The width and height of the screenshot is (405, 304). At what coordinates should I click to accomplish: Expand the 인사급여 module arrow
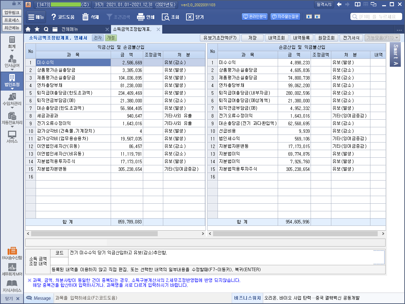[12, 70]
